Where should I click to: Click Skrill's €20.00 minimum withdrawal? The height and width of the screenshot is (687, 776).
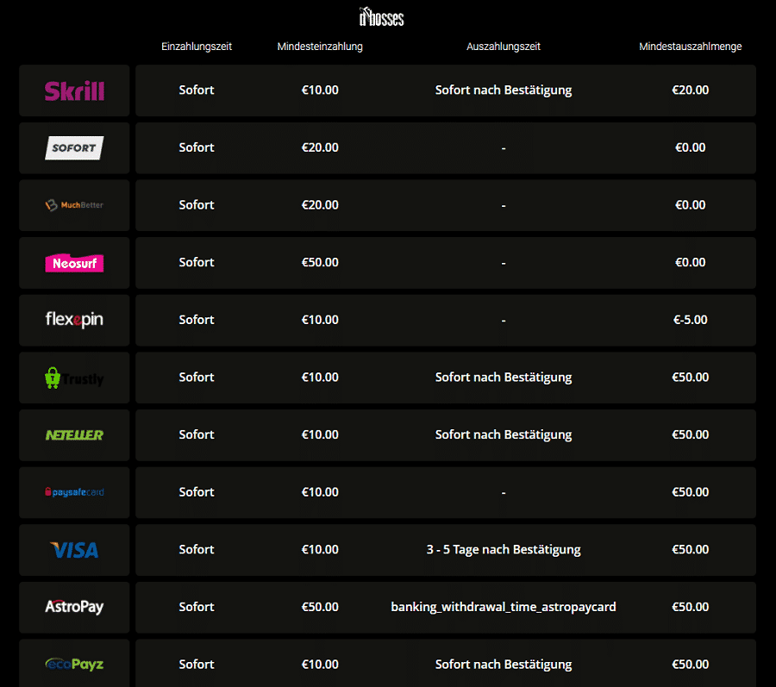tap(690, 90)
